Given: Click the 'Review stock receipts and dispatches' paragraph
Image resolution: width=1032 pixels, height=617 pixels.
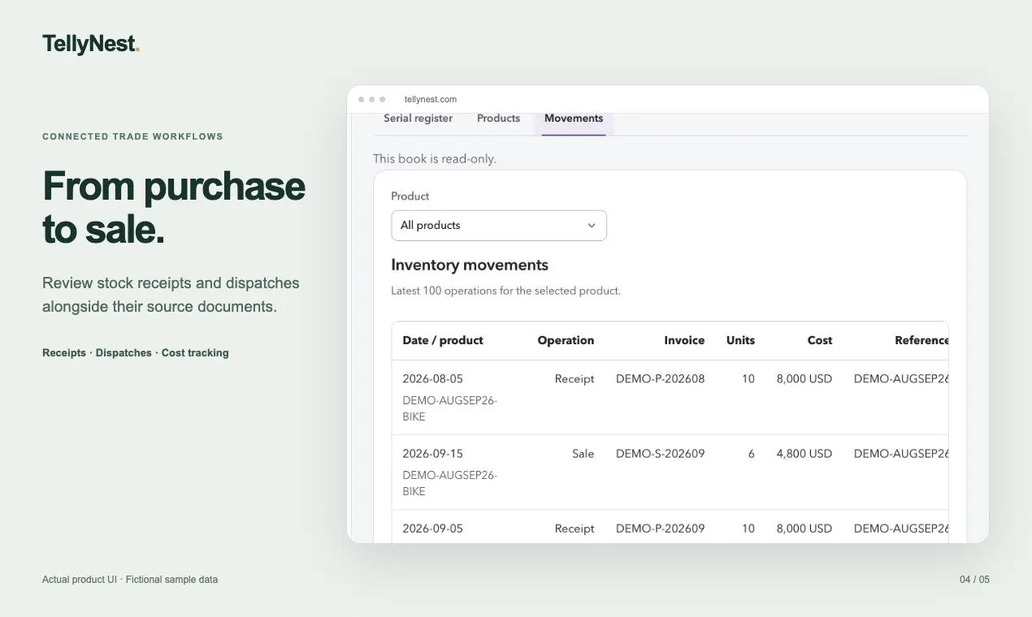Looking at the screenshot, I should pos(171,295).
